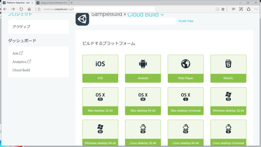Open Cloud Build in sidebar
Viewport: 261px width, 147px height.
21,70
